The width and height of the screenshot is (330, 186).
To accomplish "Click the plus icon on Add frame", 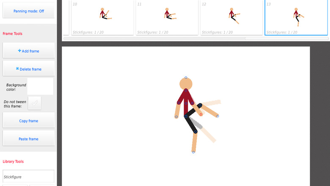I will click(19, 51).
